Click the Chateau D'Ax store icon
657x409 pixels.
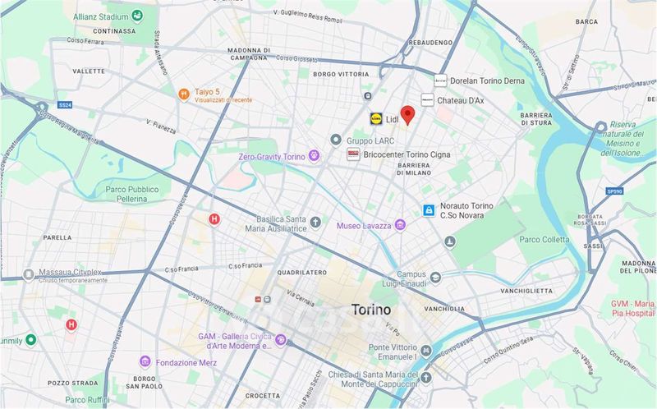[x=427, y=100]
